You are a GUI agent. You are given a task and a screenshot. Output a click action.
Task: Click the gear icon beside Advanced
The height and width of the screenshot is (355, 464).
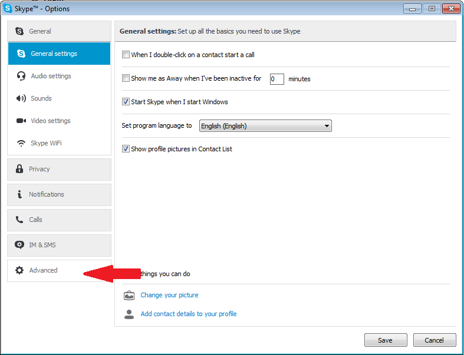[x=19, y=270]
